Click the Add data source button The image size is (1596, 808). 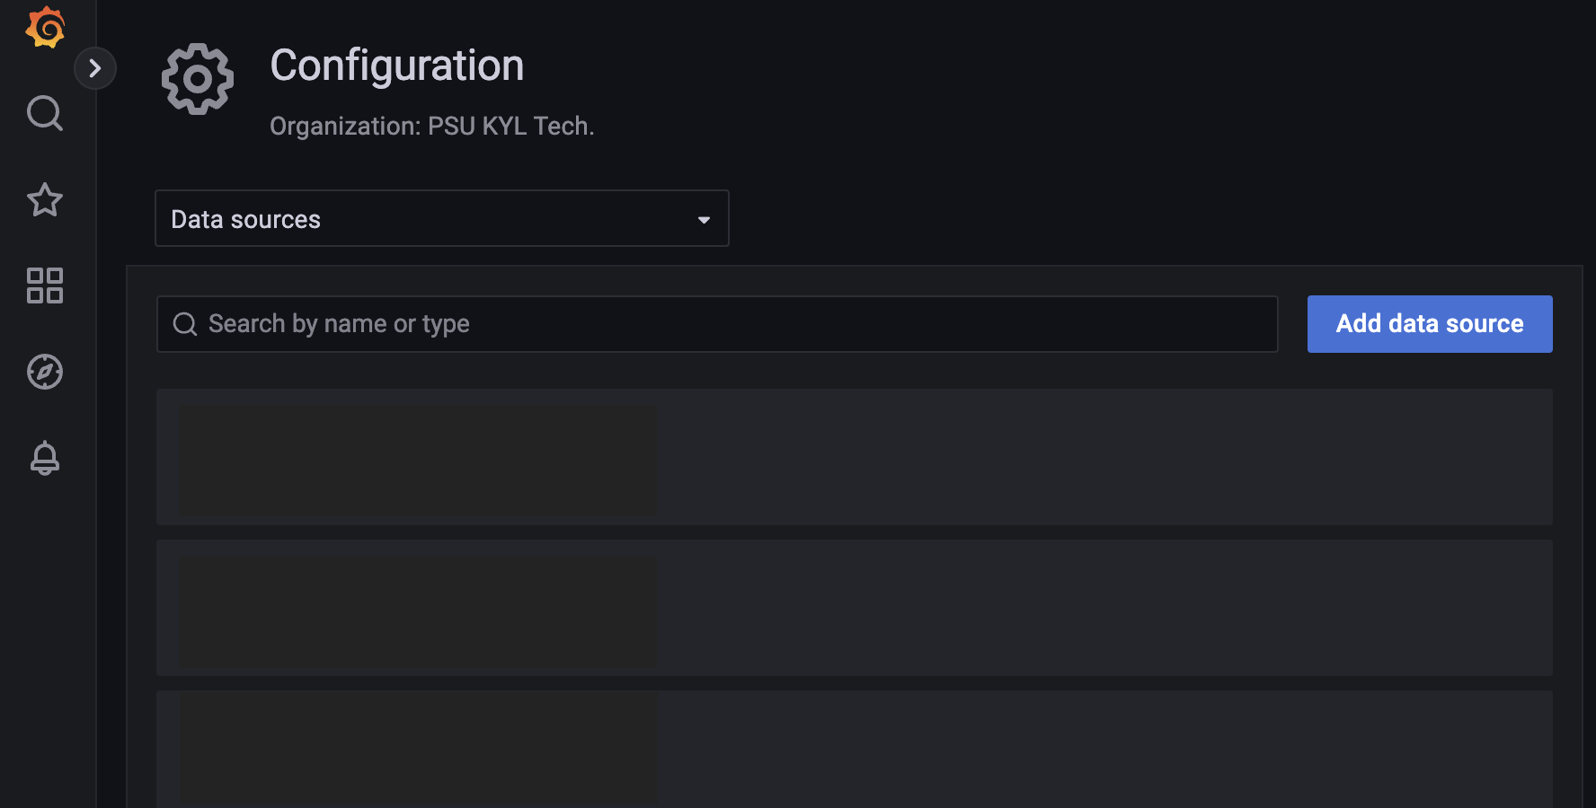tap(1429, 323)
